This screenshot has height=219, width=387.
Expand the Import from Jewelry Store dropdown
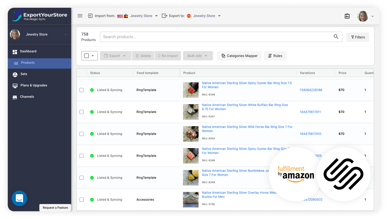(x=156, y=16)
